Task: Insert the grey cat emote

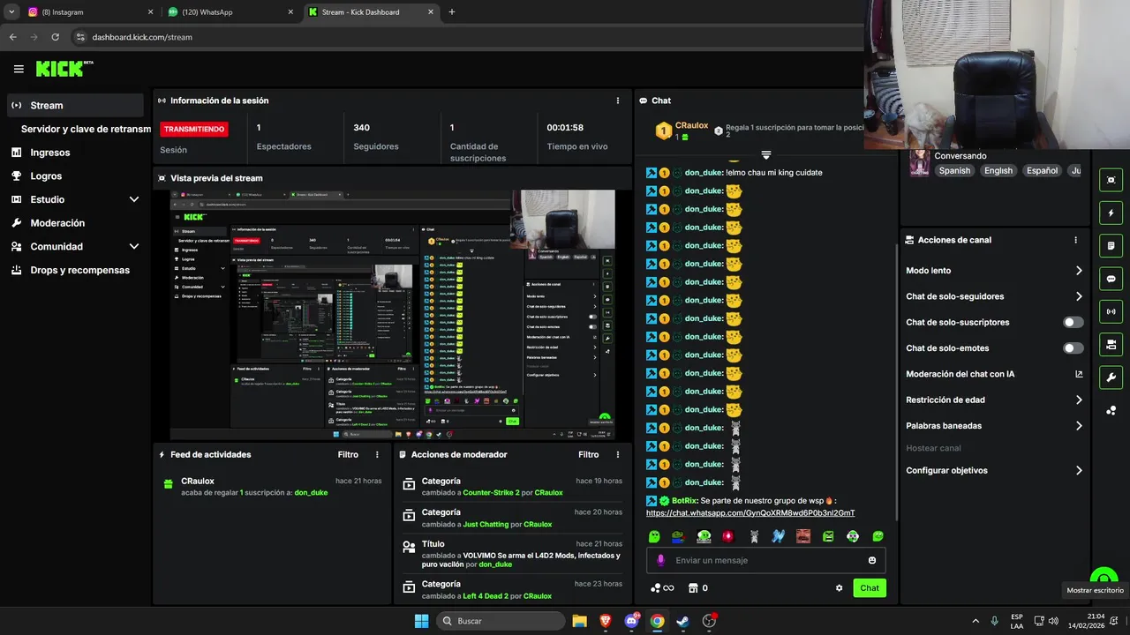Action: (x=754, y=536)
